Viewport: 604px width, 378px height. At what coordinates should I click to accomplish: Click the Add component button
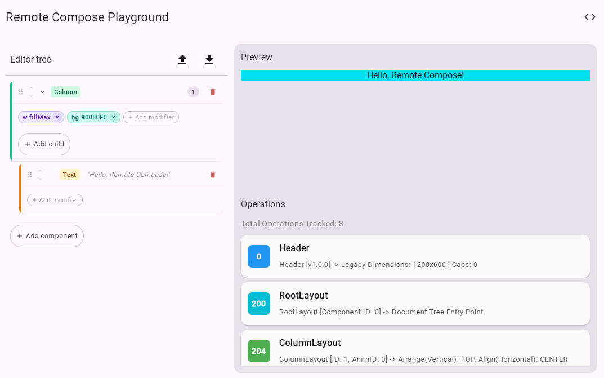[47, 236]
